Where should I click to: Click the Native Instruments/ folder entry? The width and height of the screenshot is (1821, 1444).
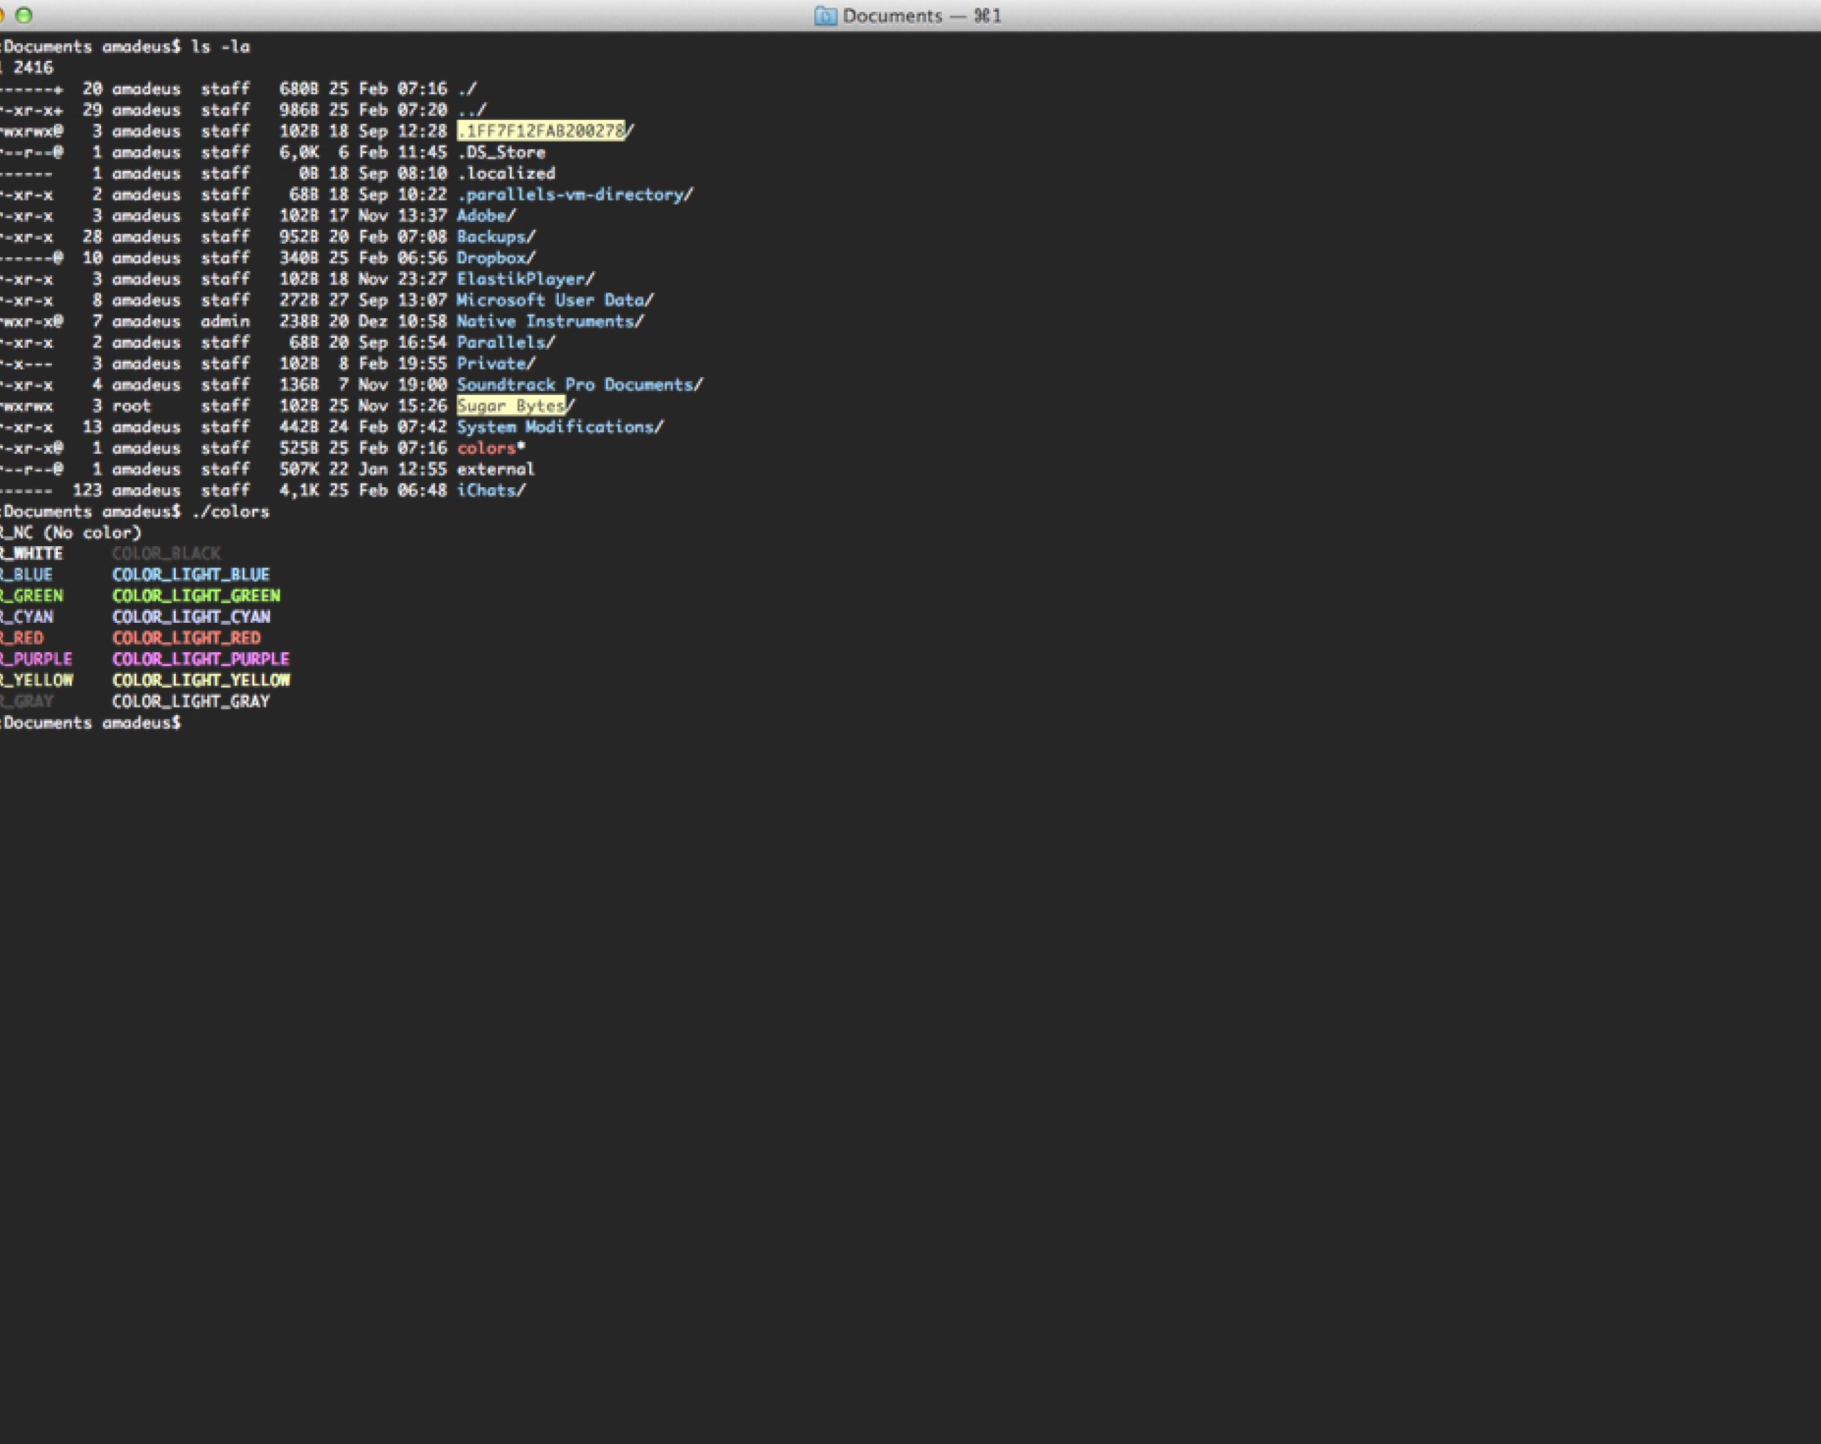550,321
